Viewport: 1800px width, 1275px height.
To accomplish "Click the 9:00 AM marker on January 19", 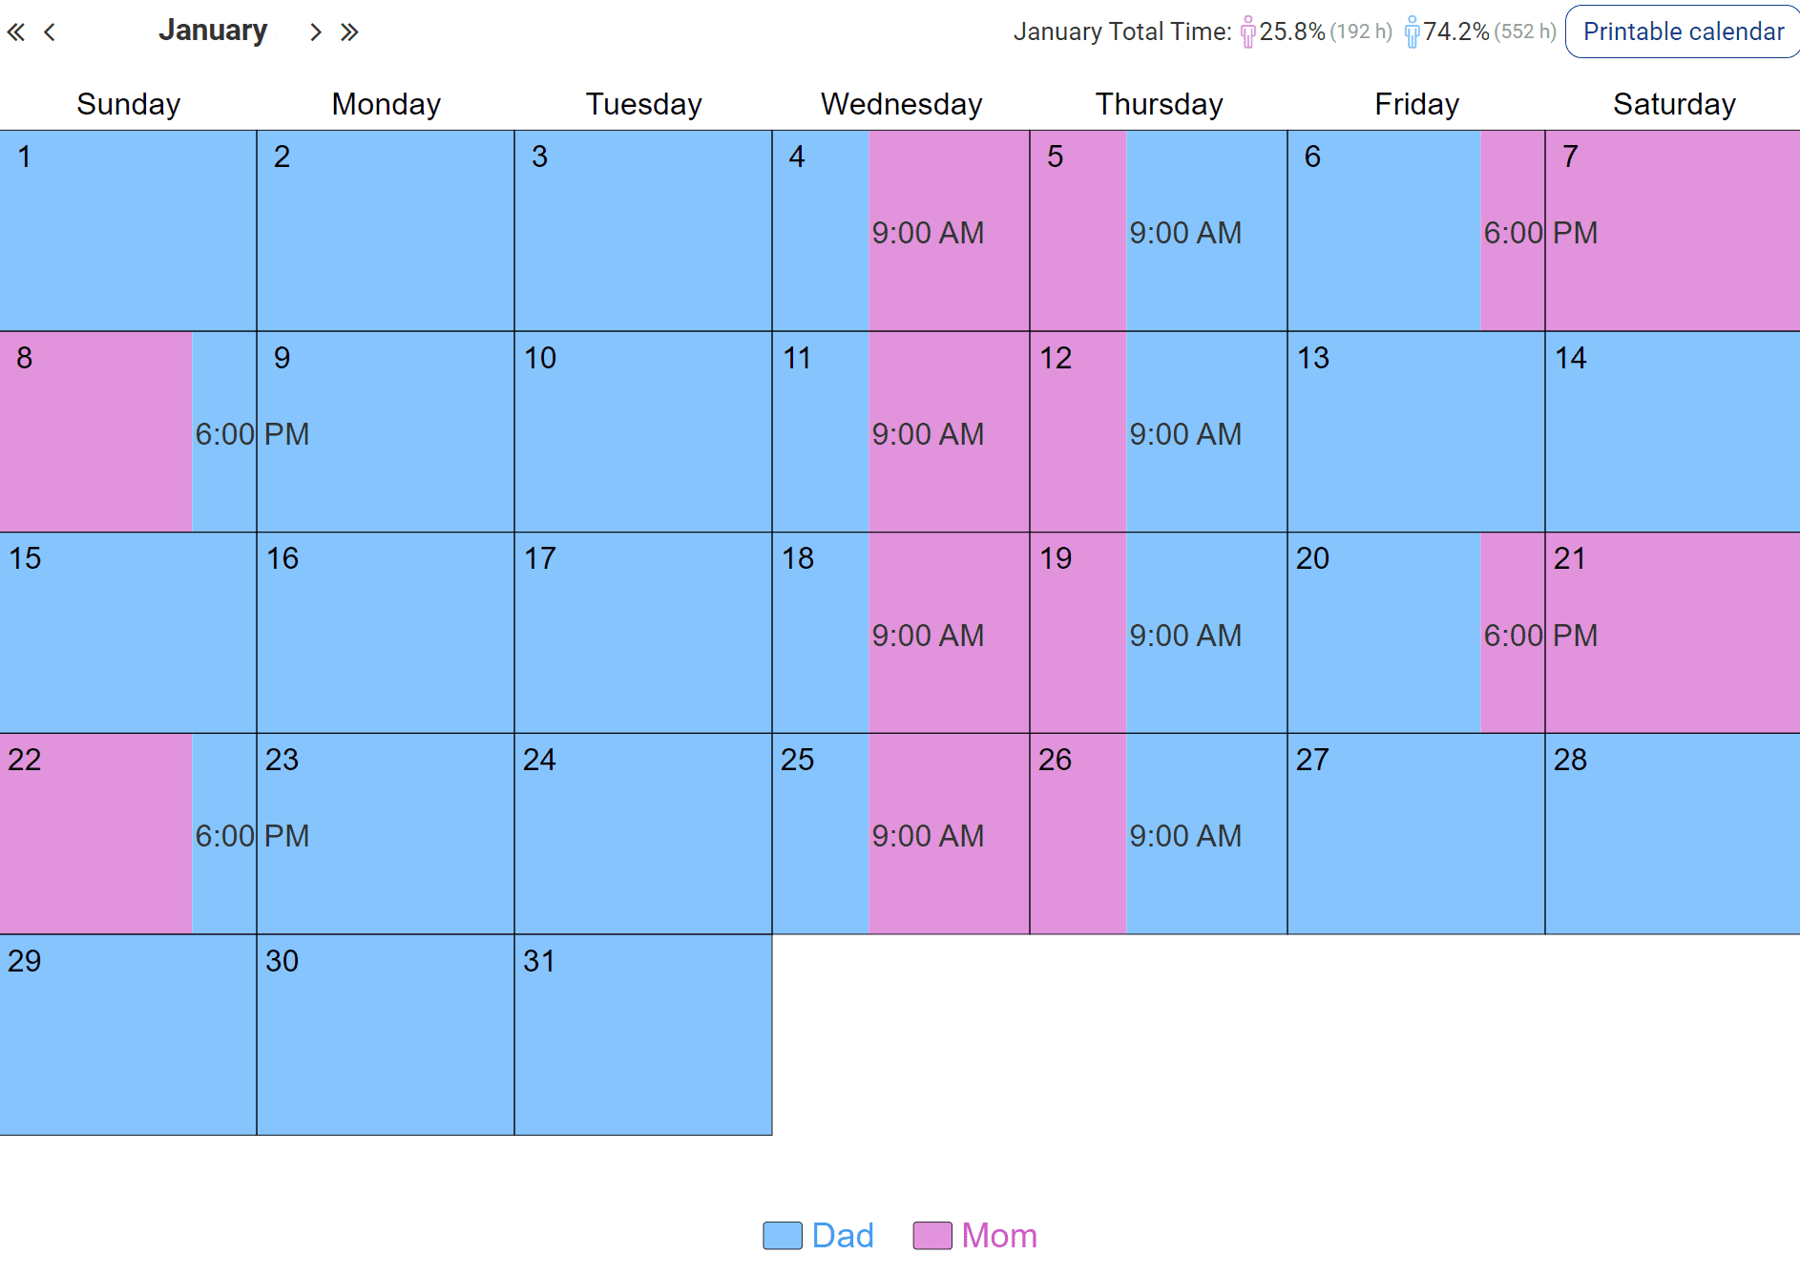I will [x=1185, y=636].
